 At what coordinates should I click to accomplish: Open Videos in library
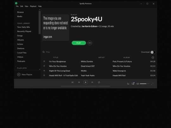[20, 57]
